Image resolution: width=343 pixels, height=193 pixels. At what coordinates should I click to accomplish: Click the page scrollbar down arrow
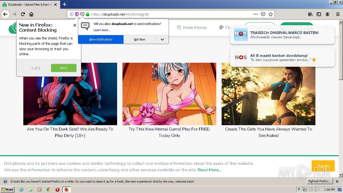tap(341, 175)
